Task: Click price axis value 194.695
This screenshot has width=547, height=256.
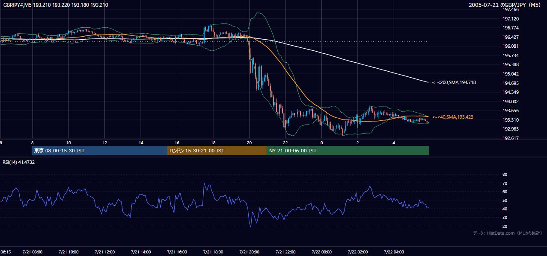Action: click(x=511, y=83)
